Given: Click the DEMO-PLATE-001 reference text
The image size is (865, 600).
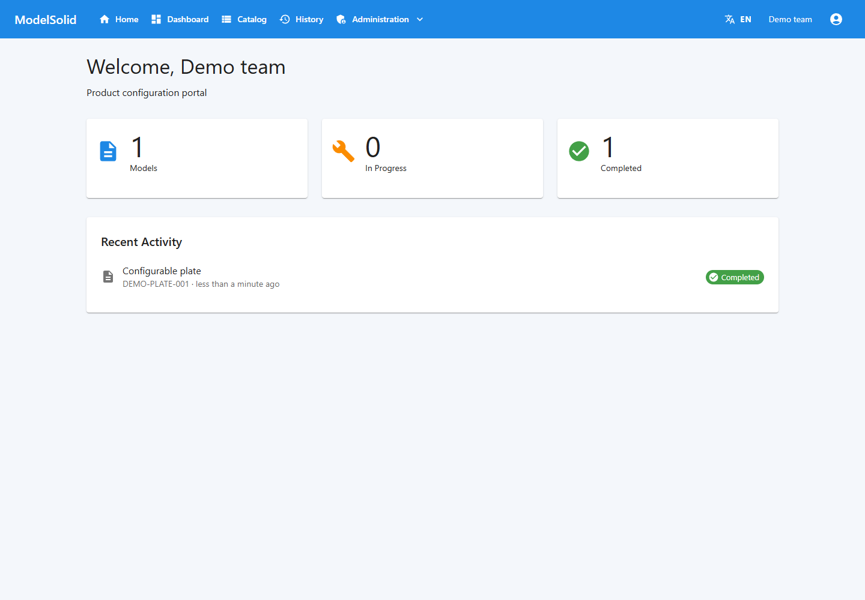Looking at the screenshot, I should point(156,284).
